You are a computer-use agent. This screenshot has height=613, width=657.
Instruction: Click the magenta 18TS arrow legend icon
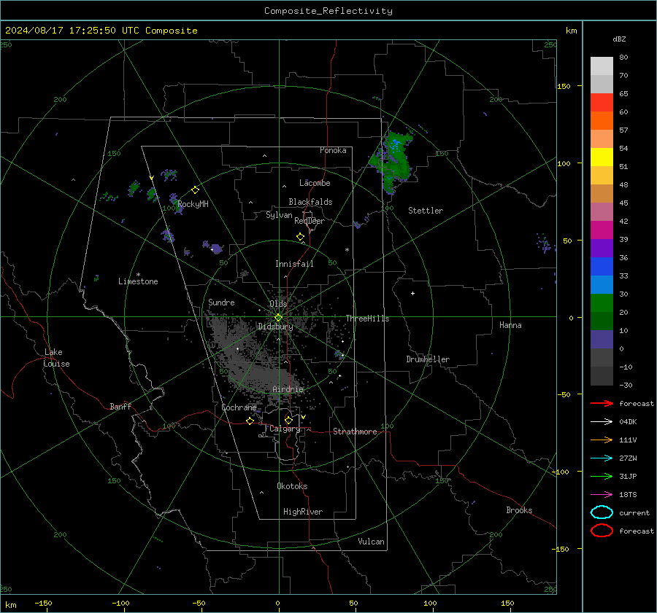coord(602,495)
